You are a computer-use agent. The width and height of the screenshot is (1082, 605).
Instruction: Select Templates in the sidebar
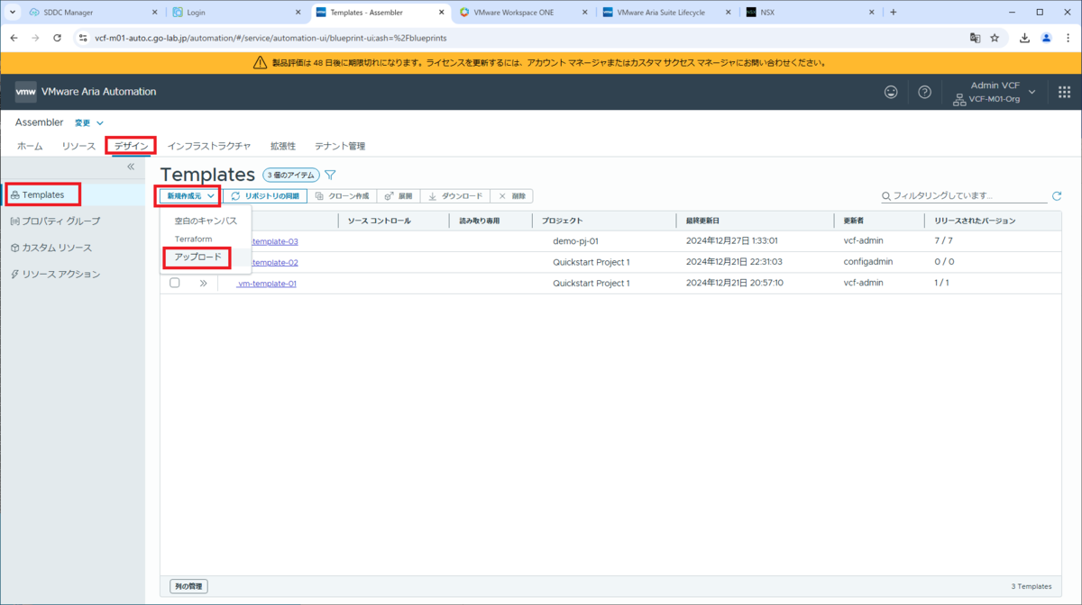coord(72,194)
